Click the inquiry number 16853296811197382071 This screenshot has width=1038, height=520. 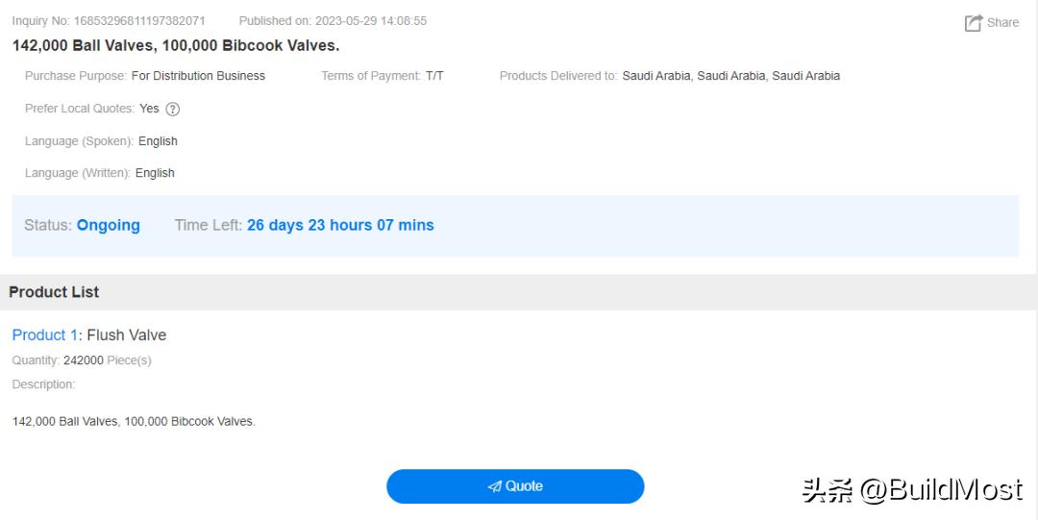139,20
